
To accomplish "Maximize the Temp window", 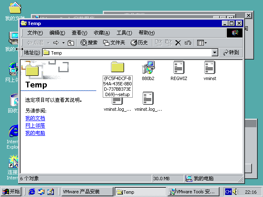I will coord(232,23).
